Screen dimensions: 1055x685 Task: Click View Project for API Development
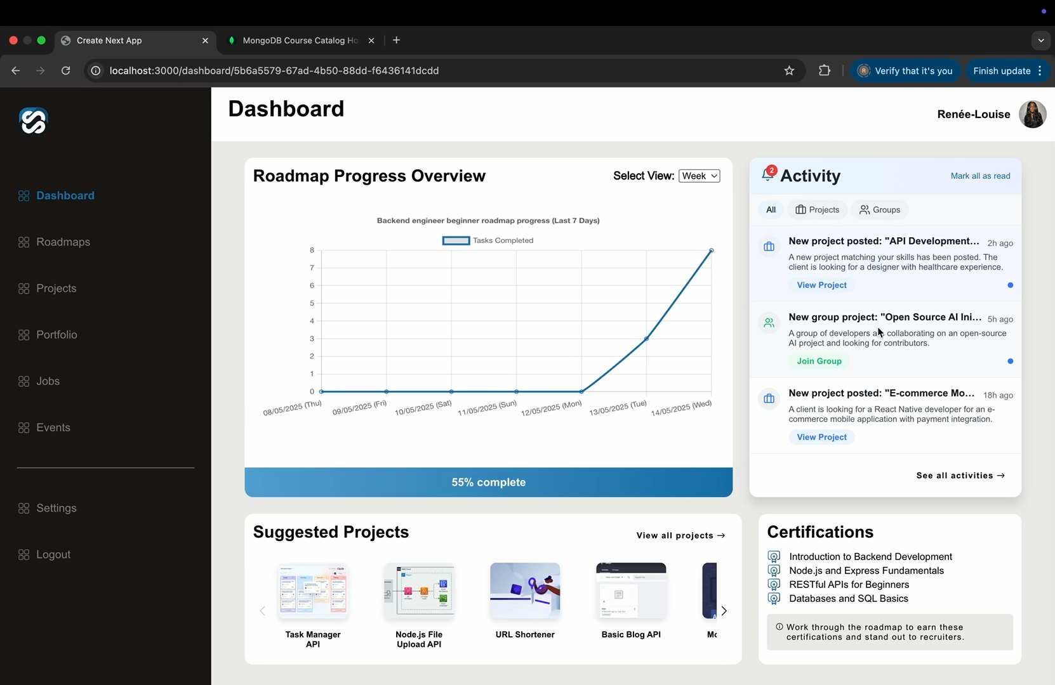tap(821, 285)
